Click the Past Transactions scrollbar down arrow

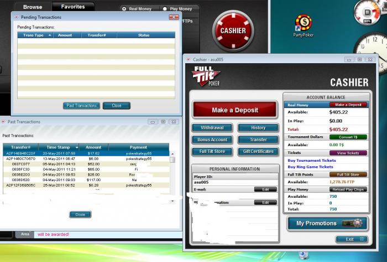(x=172, y=201)
